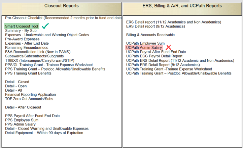Image resolution: width=243 pixels, height=148 pixels.
Task: Open Detail - Closed Warning and Unallowable Expenses
Action: click(x=47, y=129)
